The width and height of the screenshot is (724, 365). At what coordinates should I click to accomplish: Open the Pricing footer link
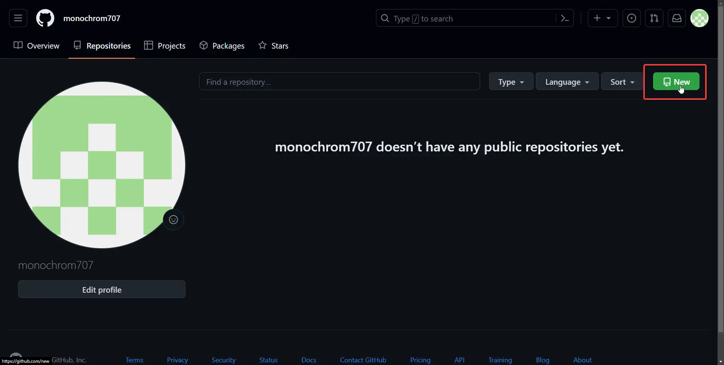coord(420,360)
